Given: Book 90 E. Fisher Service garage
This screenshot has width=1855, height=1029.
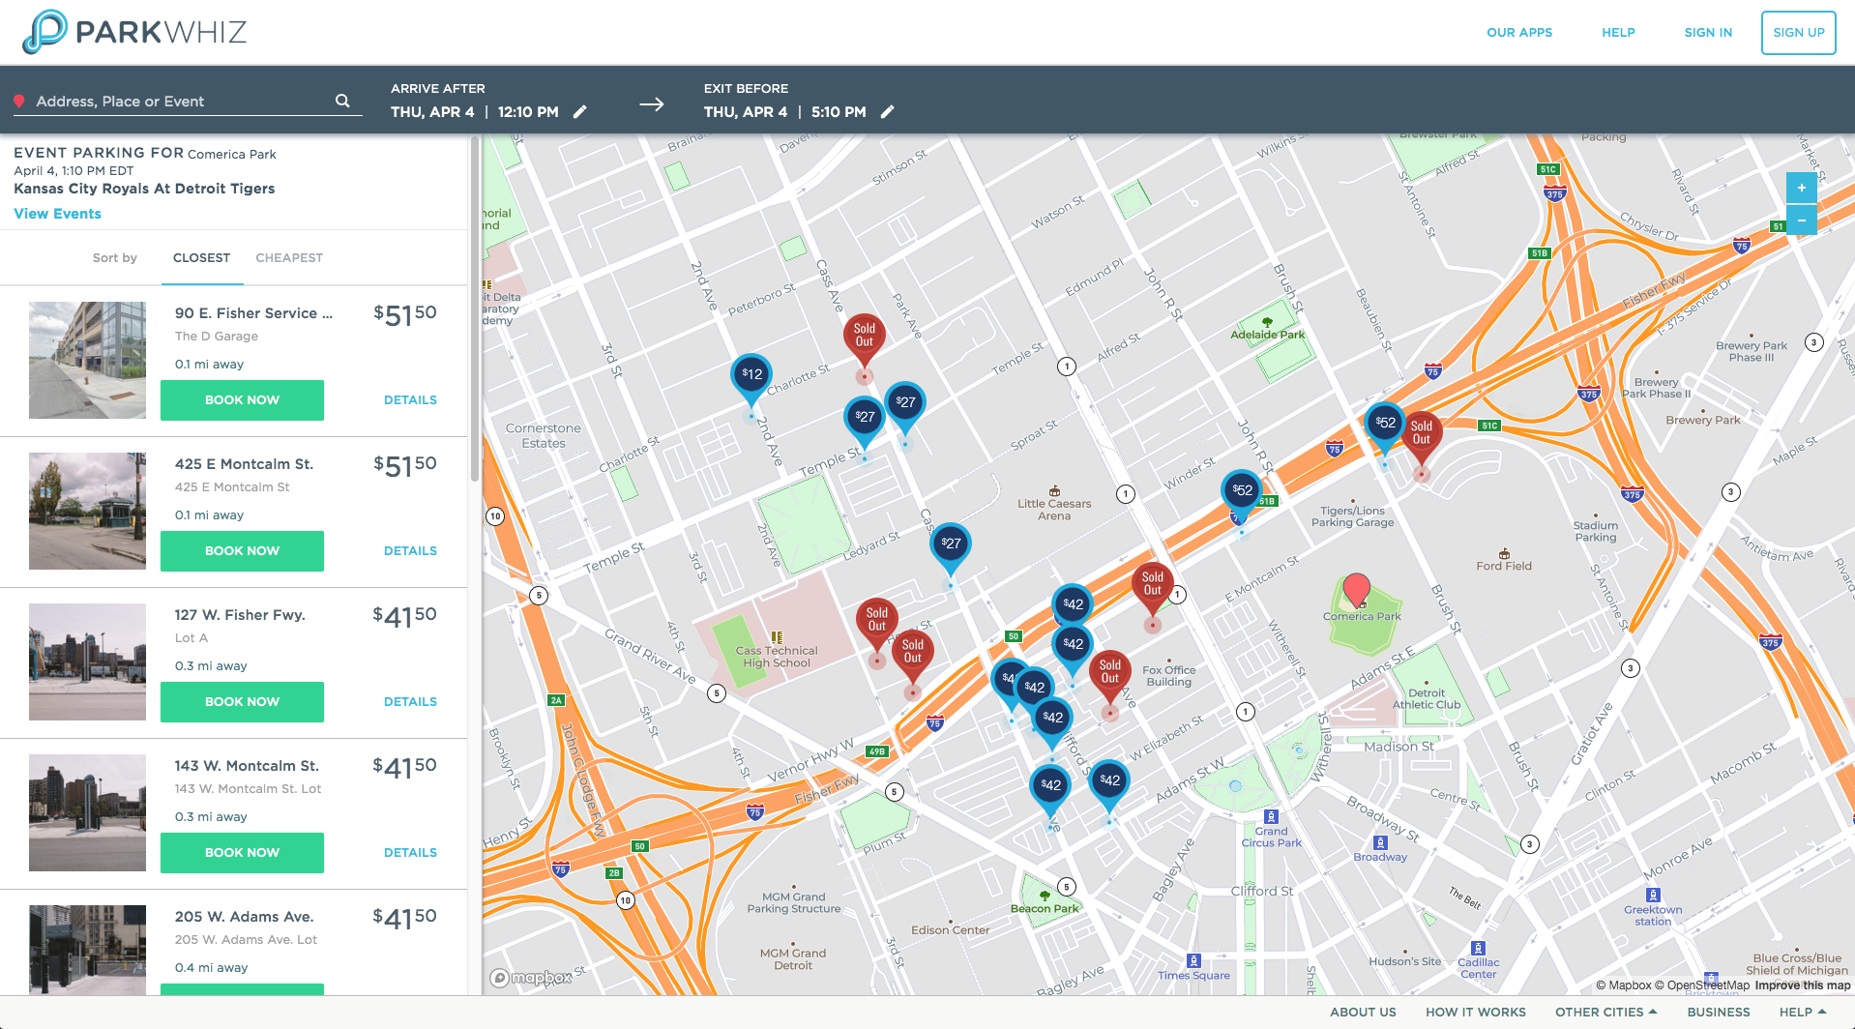Looking at the screenshot, I should tap(242, 400).
